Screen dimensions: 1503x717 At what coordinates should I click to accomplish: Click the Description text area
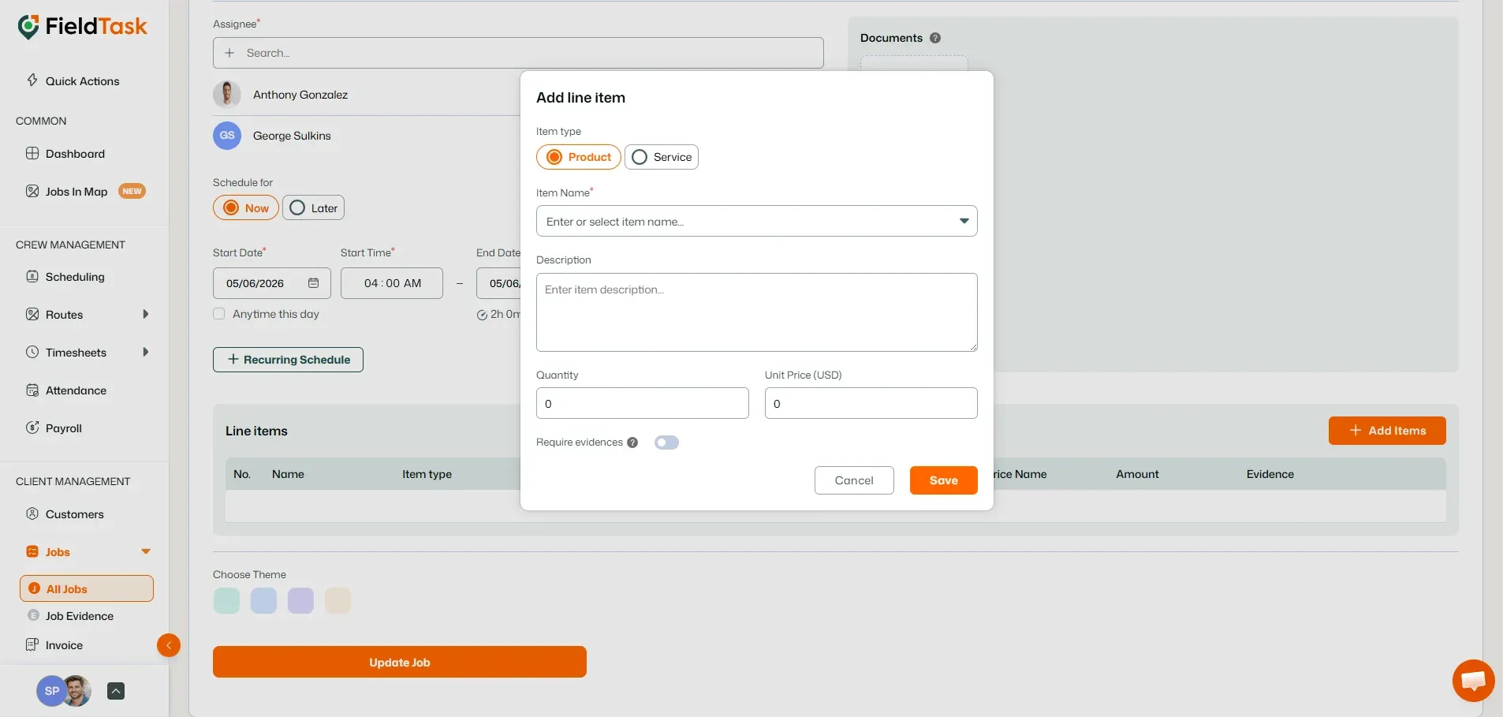tap(757, 312)
